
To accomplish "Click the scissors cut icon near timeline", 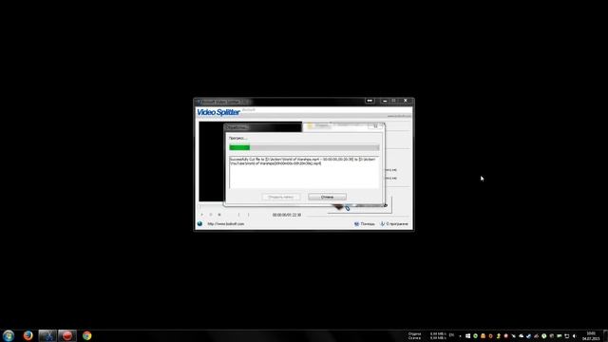I will click(348, 208).
